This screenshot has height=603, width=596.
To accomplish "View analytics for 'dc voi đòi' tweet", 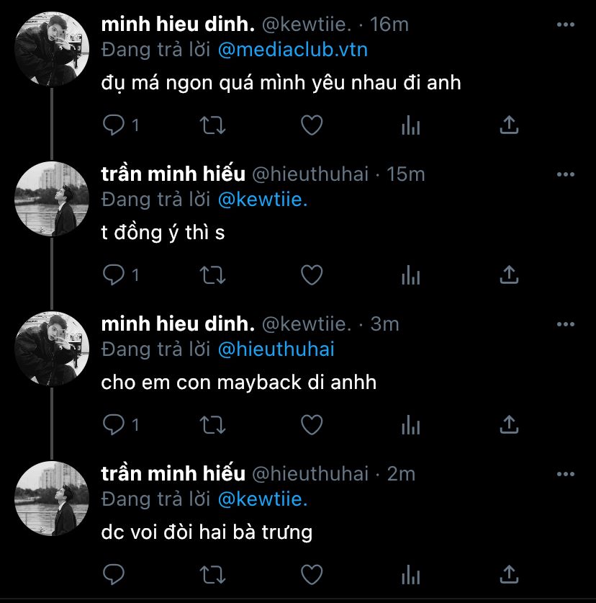I will point(410,575).
